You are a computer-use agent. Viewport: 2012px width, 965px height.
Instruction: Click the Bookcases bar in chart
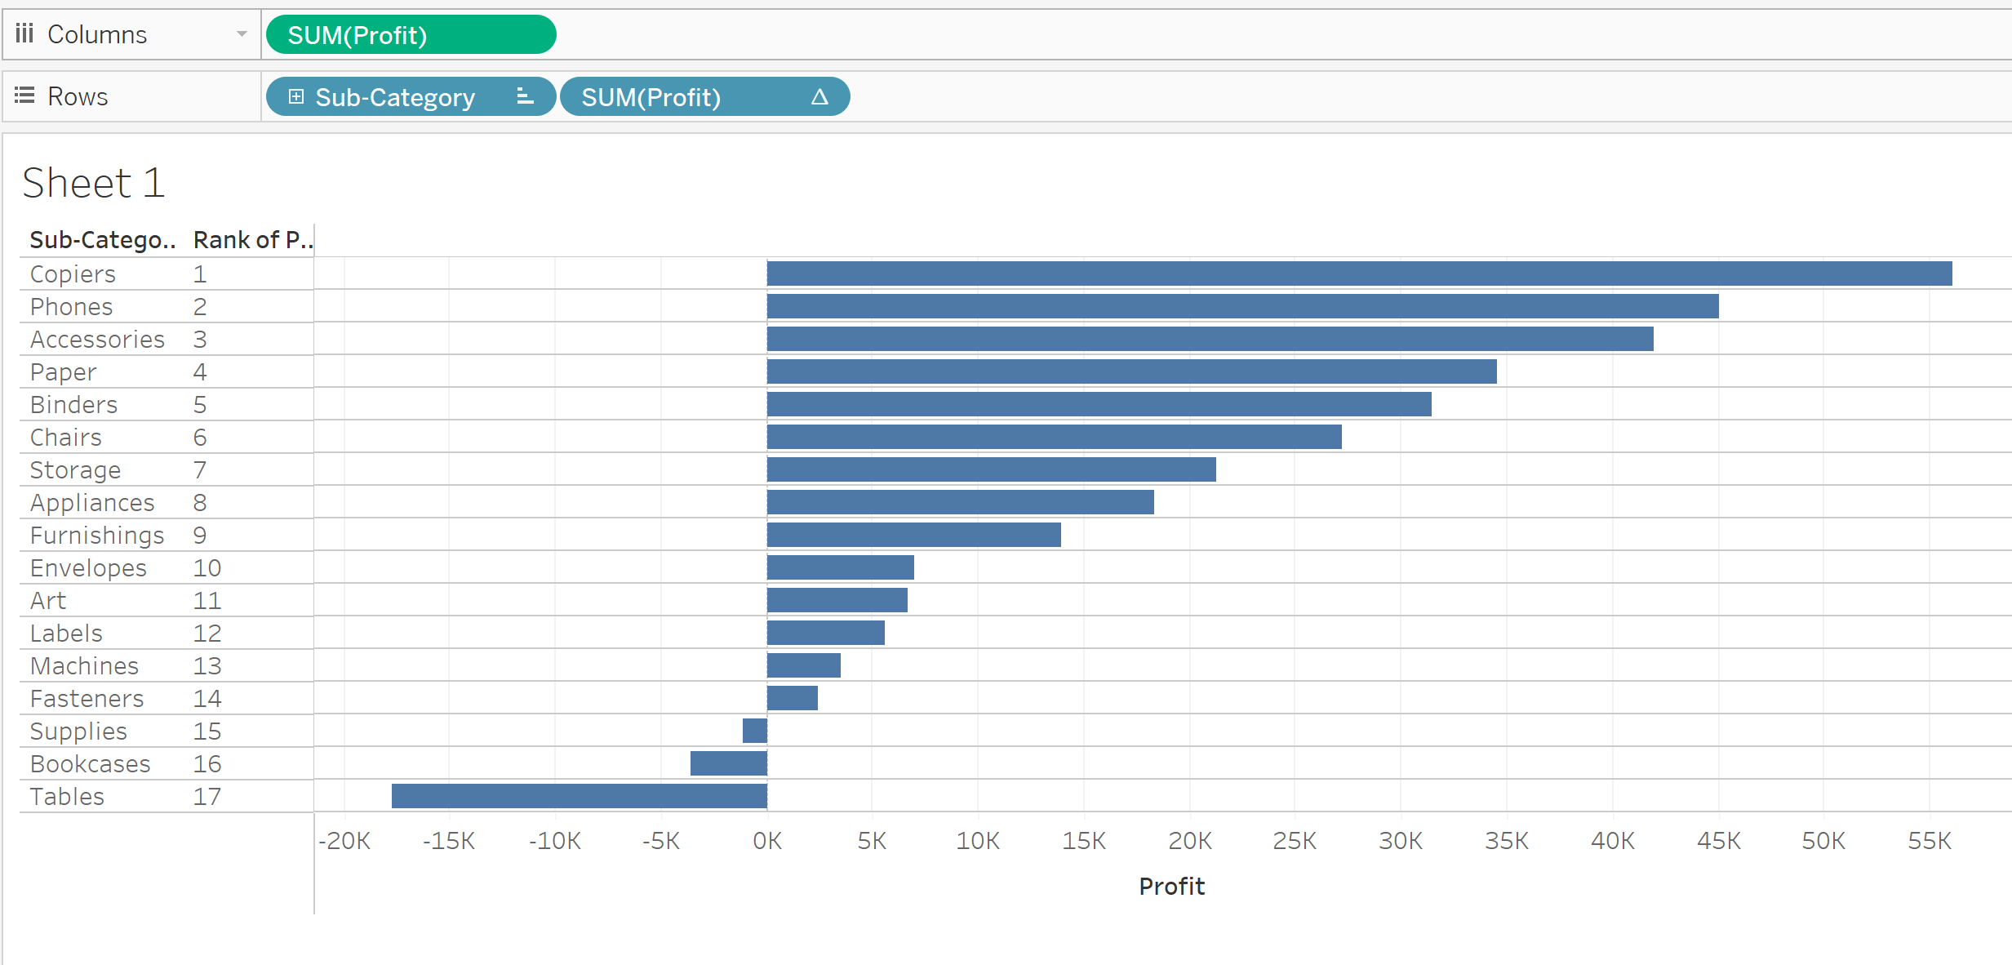[x=728, y=763]
